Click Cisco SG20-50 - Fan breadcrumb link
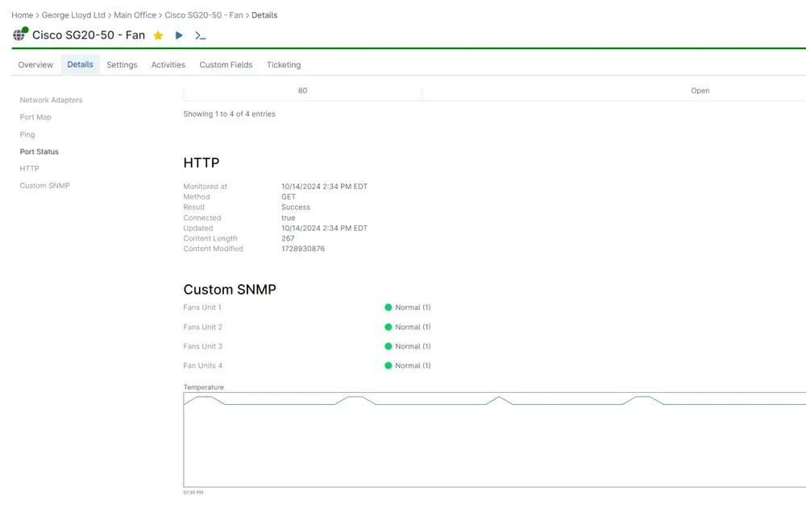The height and width of the screenshot is (532, 806). coord(204,15)
